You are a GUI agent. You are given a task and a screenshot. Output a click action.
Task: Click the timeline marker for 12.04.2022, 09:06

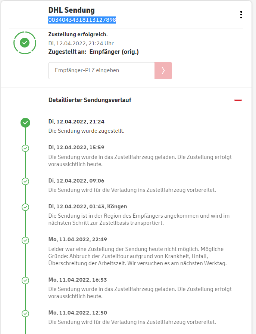(x=25, y=181)
